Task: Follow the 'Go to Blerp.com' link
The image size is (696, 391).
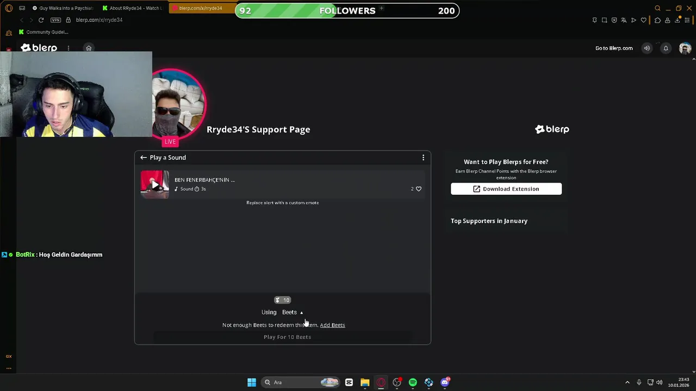Action: coord(614,48)
